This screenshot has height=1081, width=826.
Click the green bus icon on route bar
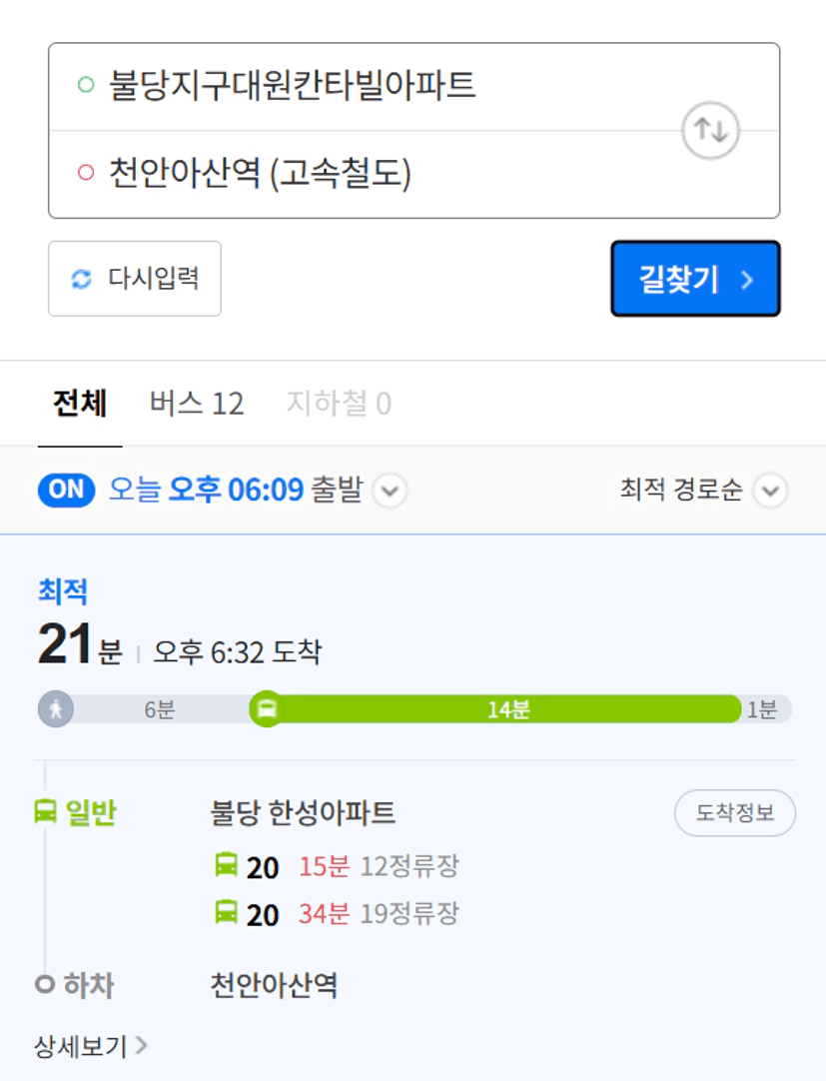click(267, 708)
